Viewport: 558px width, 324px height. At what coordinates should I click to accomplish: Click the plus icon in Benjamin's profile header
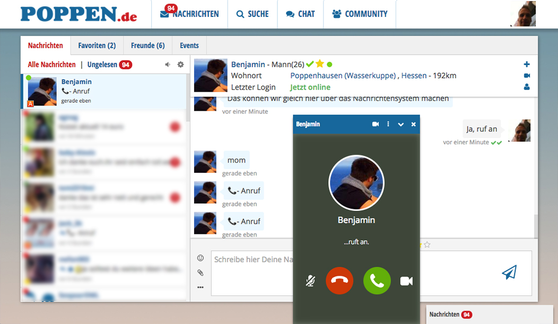(527, 64)
